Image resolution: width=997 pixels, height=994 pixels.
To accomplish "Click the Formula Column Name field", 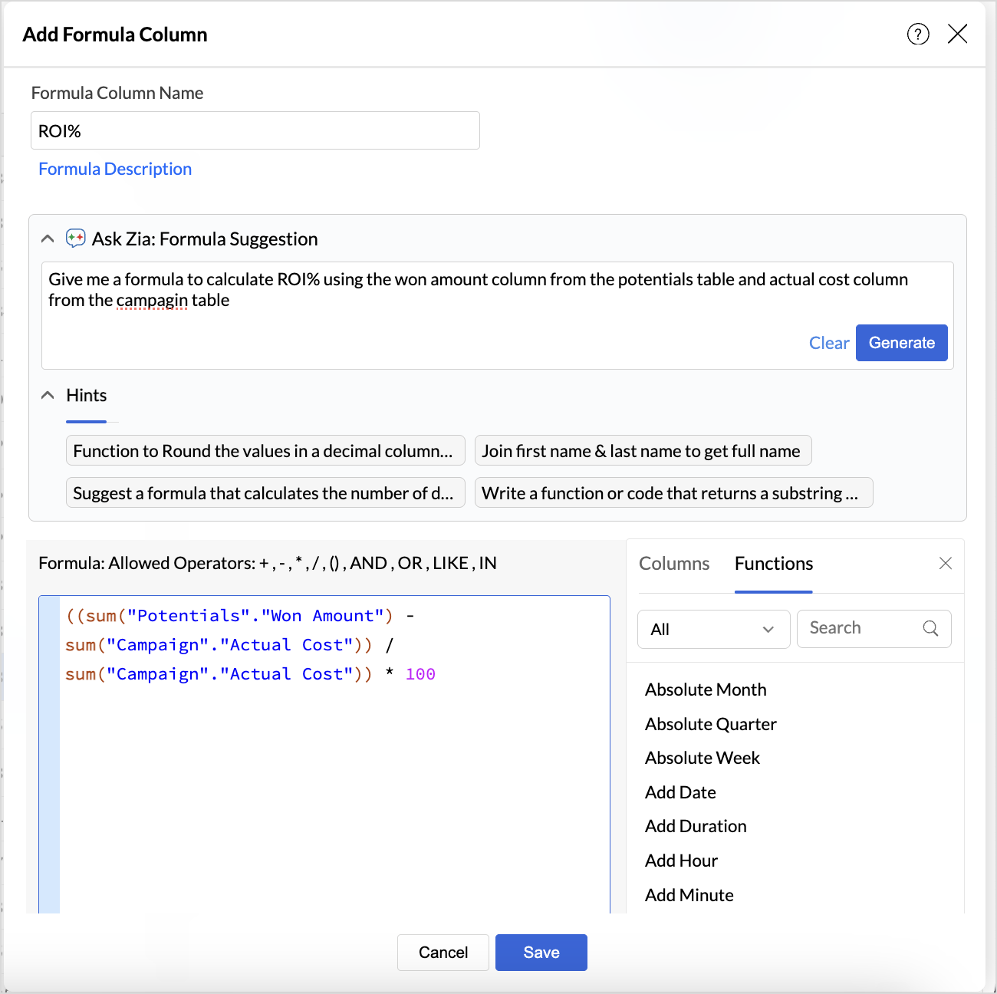I will click(x=255, y=131).
